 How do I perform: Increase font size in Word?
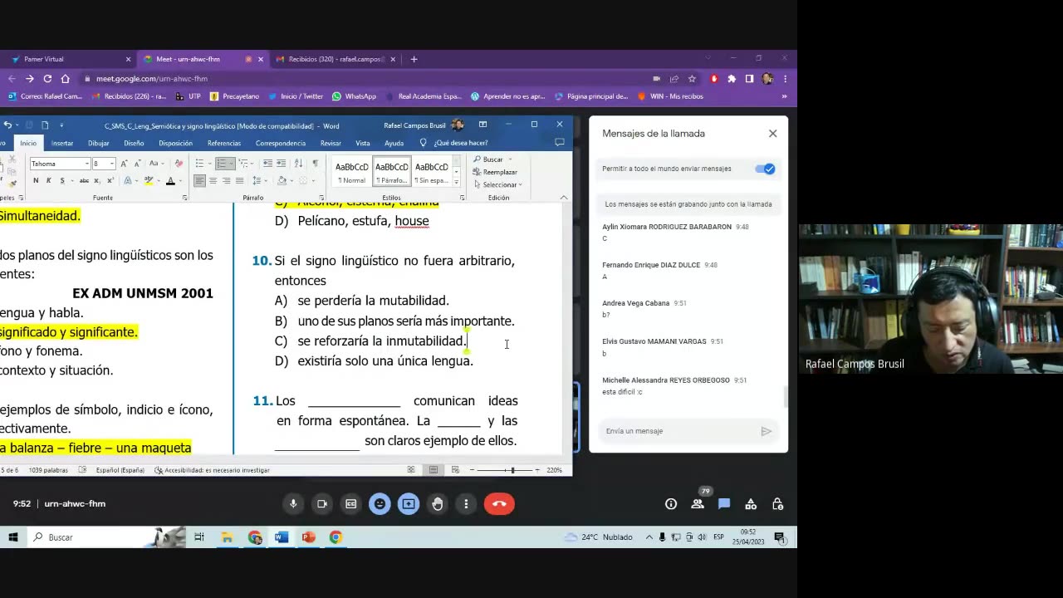click(x=124, y=164)
